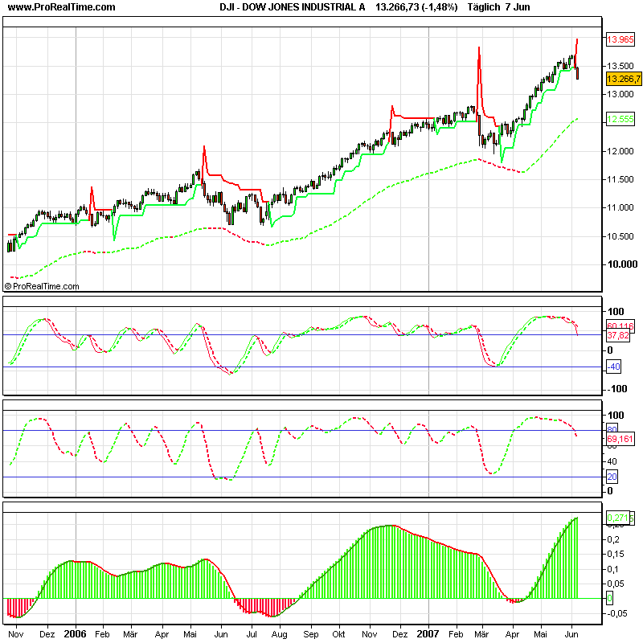
Task: Click the red 37,82 oscillator value label
Action: pos(618,335)
